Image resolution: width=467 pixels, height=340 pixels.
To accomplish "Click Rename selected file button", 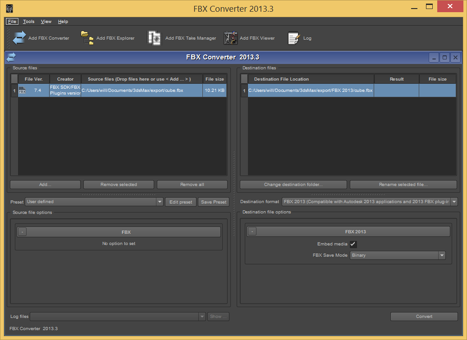I will pyautogui.click(x=403, y=185).
